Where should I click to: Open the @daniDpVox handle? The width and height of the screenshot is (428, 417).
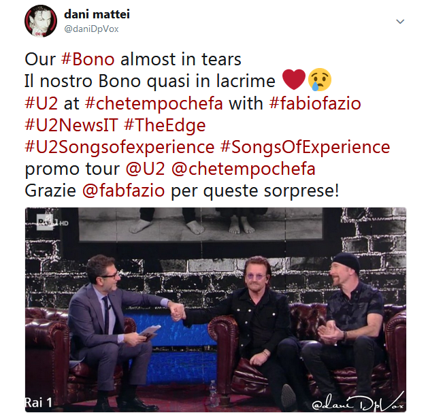click(x=91, y=29)
